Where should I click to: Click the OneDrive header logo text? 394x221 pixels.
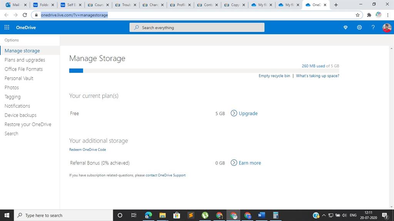(x=26, y=27)
